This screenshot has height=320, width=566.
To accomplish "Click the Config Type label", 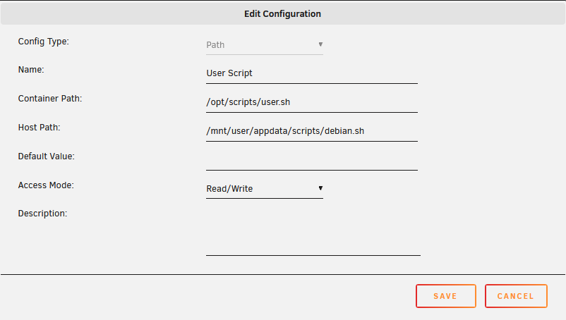I will click(x=44, y=42).
